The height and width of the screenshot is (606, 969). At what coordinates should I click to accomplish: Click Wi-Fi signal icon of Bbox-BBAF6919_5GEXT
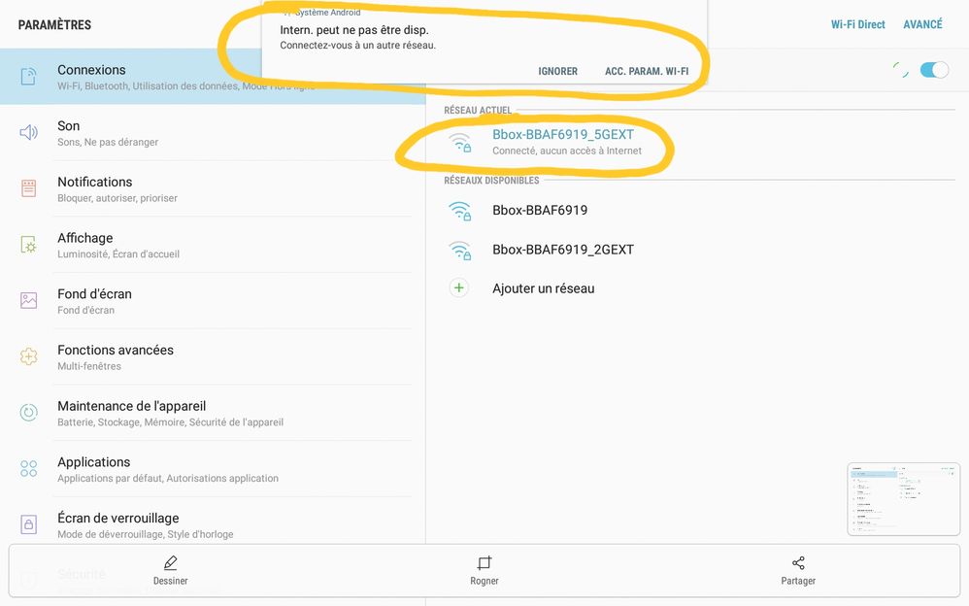click(460, 142)
